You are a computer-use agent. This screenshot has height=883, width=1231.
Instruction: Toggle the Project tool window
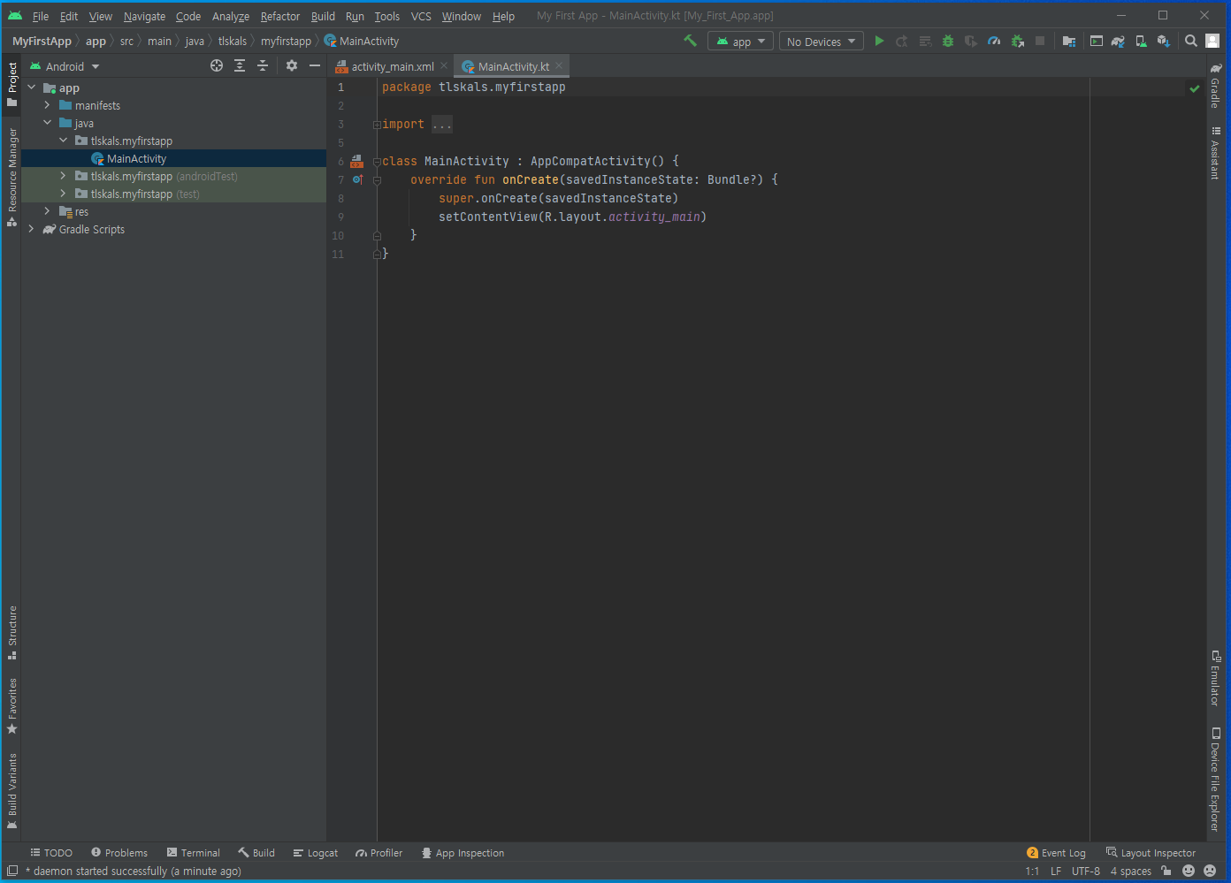pyautogui.click(x=12, y=85)
